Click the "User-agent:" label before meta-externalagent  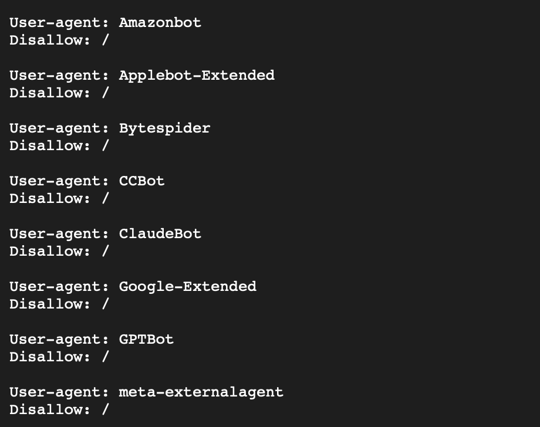click(x=59, y=392)
